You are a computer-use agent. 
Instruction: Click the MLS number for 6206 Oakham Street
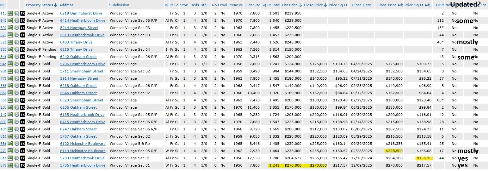point(3,107)
